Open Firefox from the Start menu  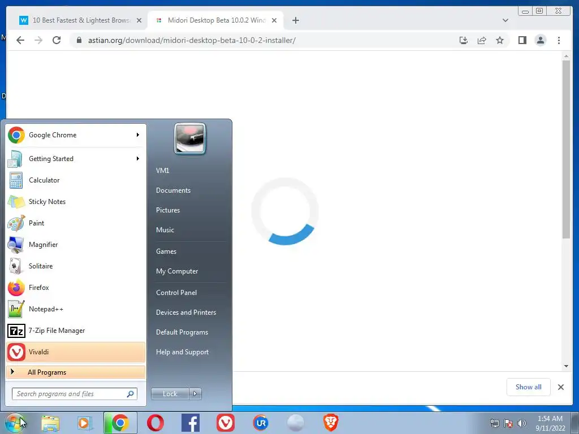[76, 288]
